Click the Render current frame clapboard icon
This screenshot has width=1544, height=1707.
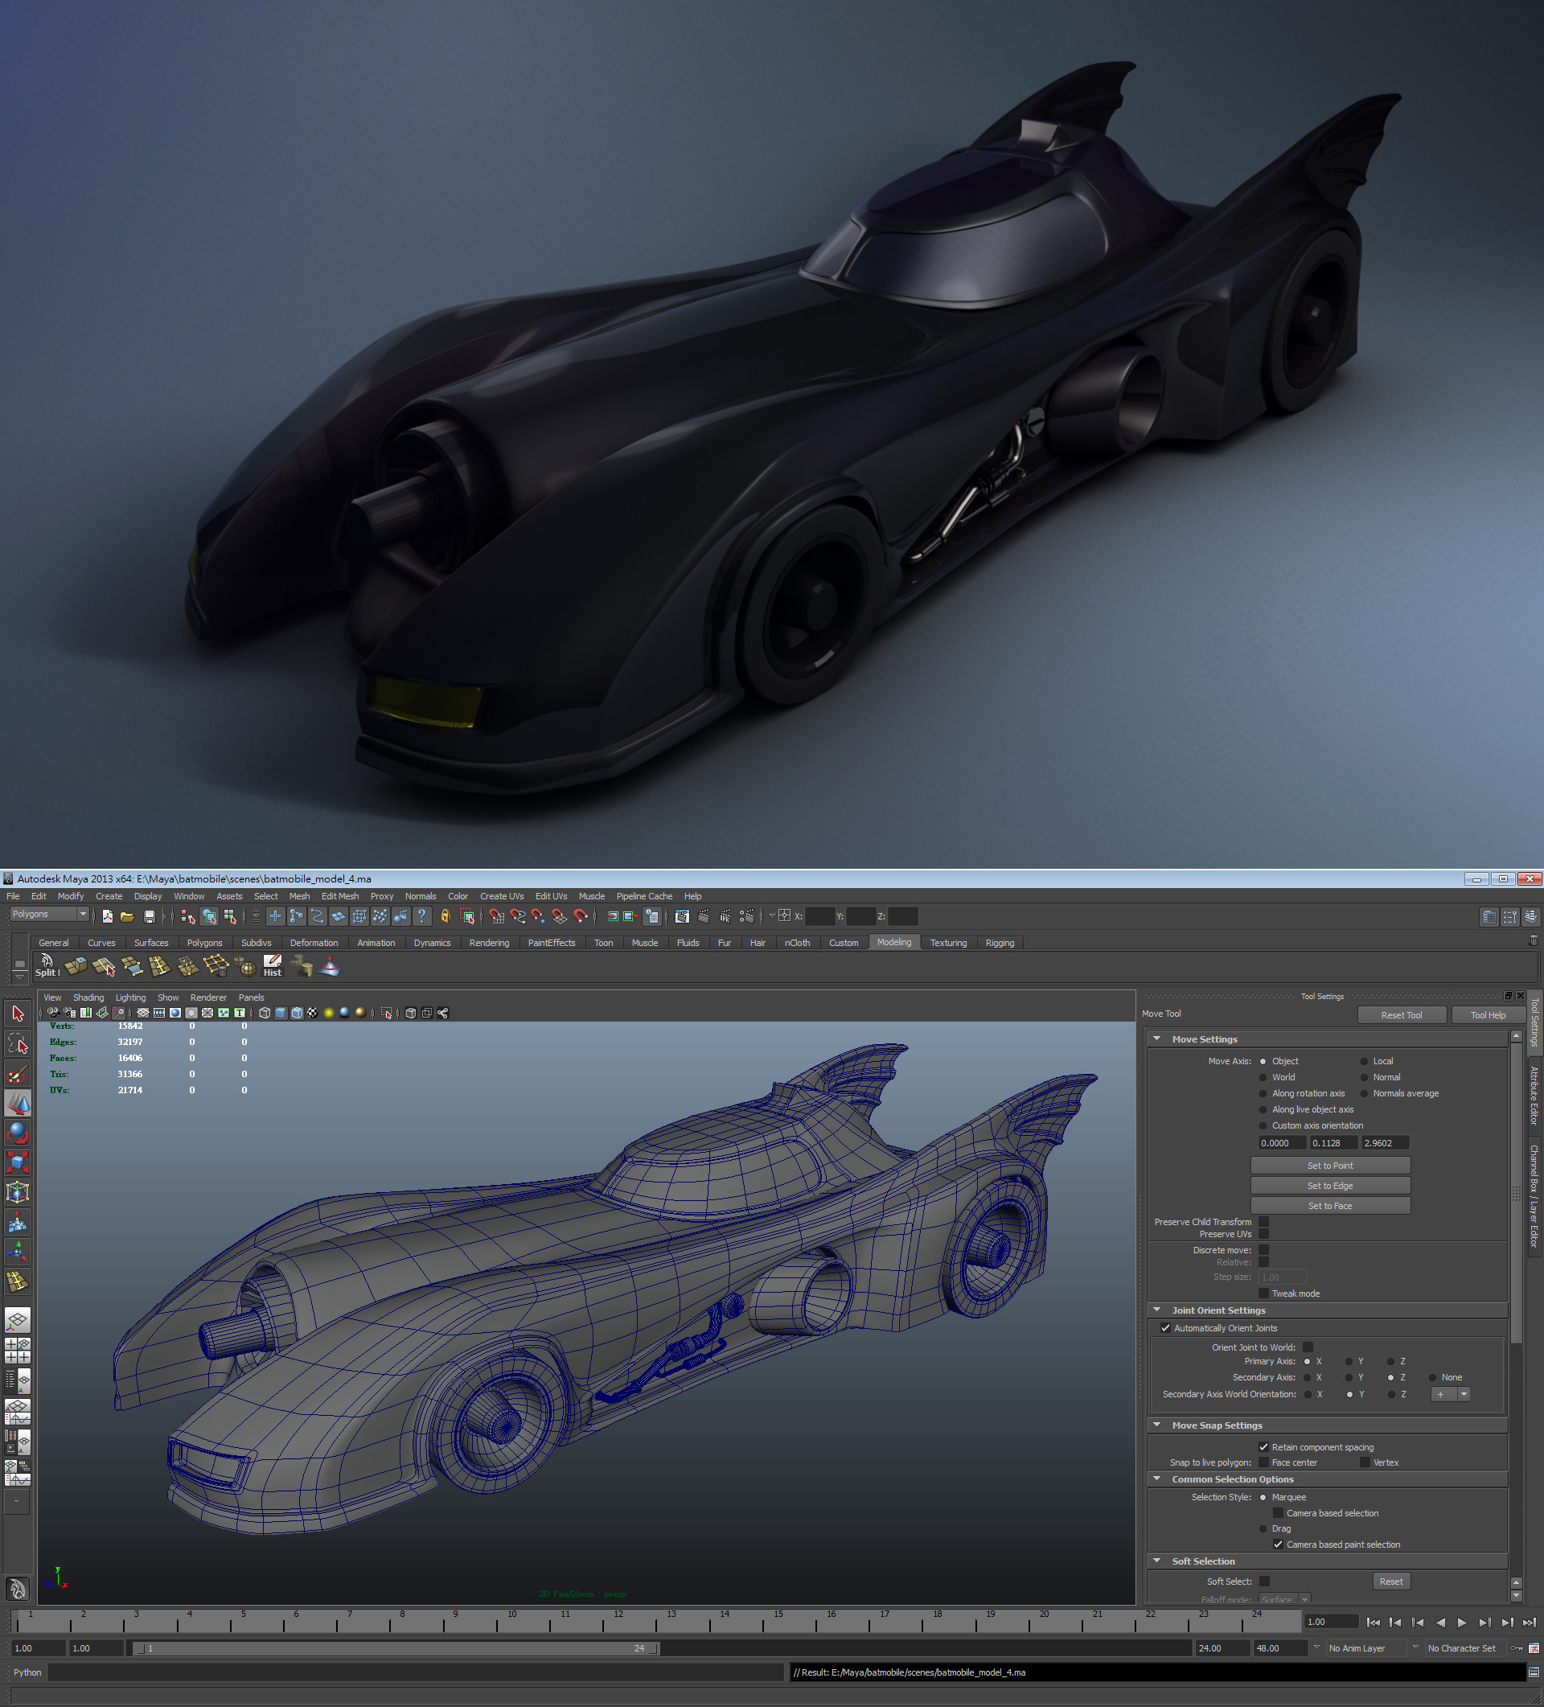[705, 916]
